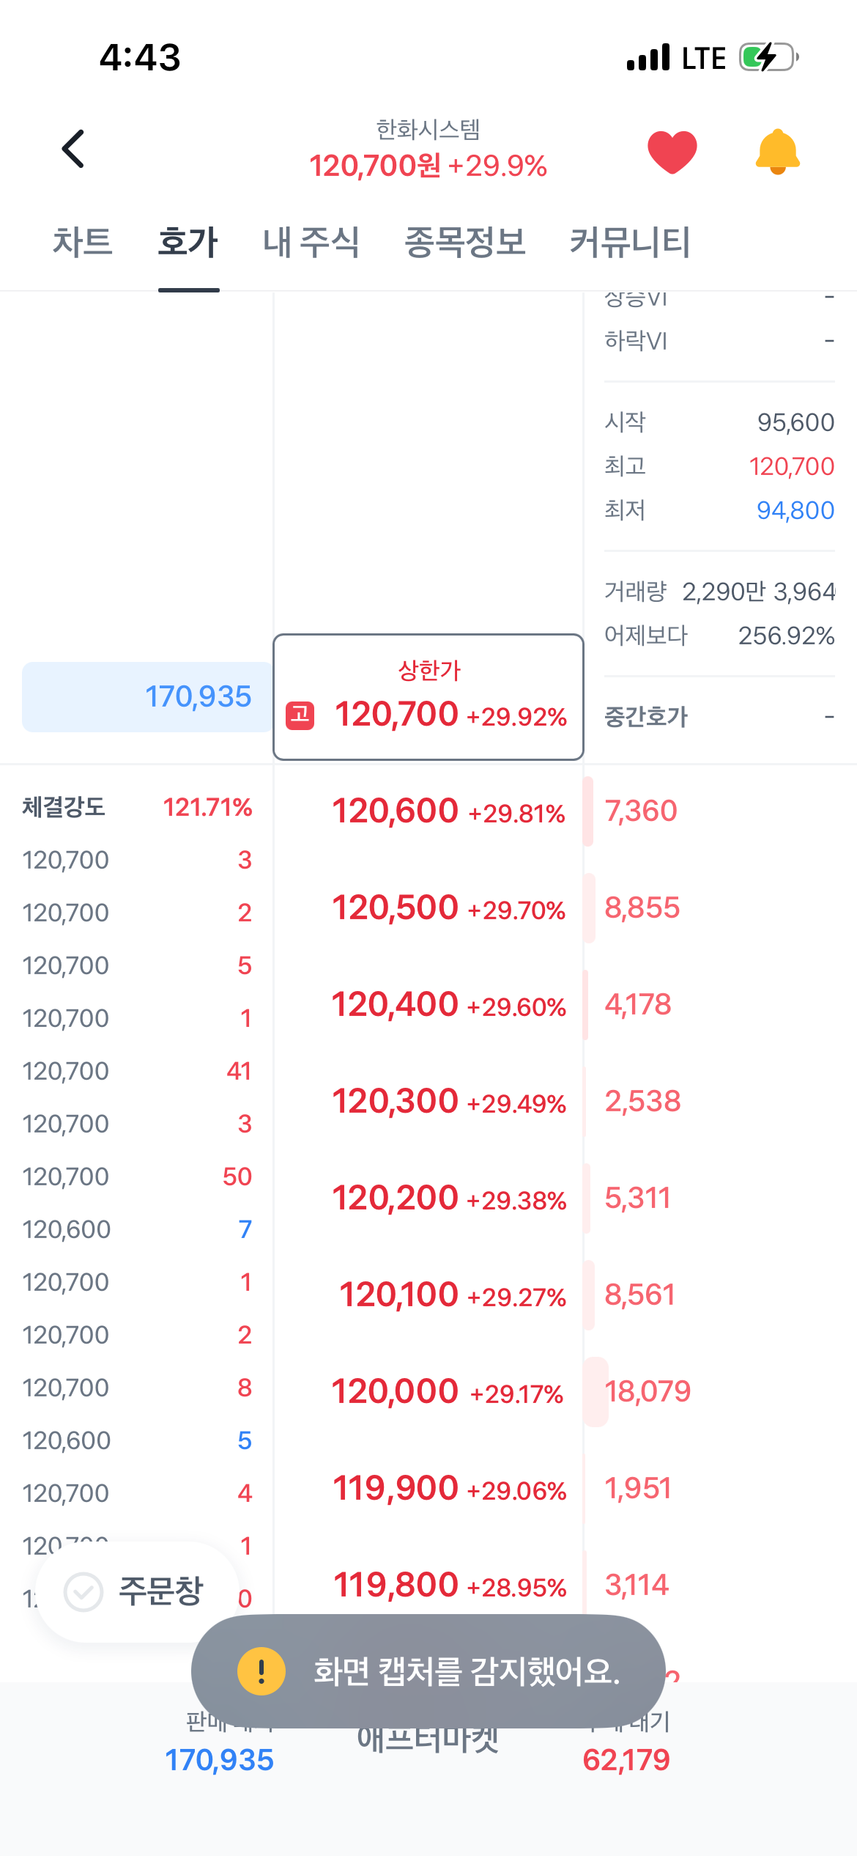Tap the yellow exclamation warning icon
The width and height of the screenshot is (857, 1856).
[x=261, y=1671]
